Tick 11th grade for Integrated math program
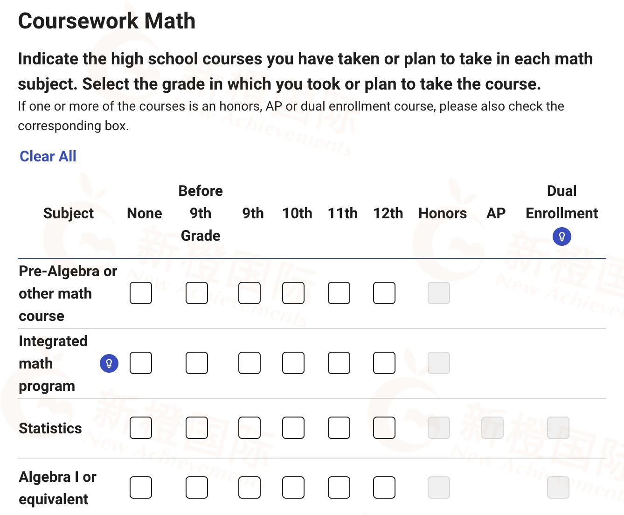Viewport: 624px width, 515px height. [x=339, y=363]
